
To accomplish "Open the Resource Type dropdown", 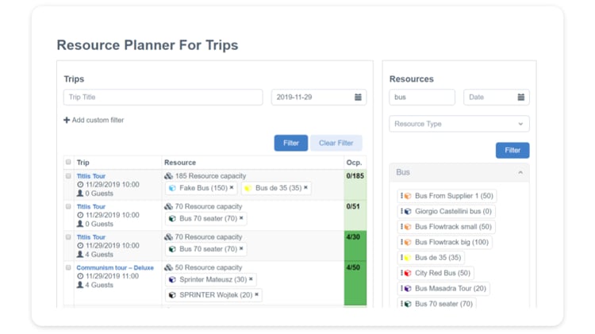I will pyautogui.click(x=459, y=124).
